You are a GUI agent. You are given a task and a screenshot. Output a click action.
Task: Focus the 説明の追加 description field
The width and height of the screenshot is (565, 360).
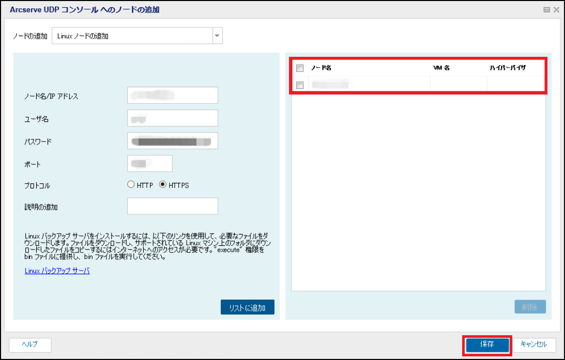[173, 206]
